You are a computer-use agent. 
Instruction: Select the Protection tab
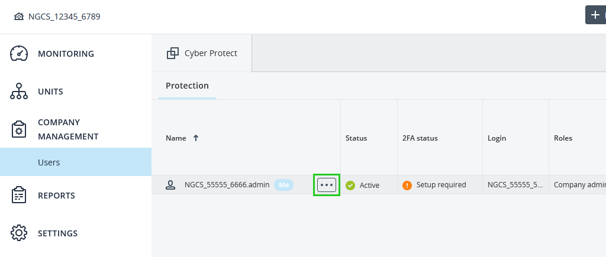coord(187,86)
